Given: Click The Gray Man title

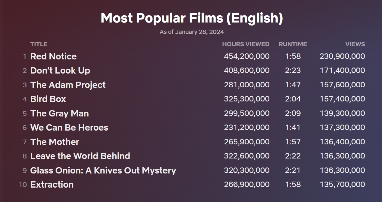Looking at the screenshot, I should tap(59, 113).
